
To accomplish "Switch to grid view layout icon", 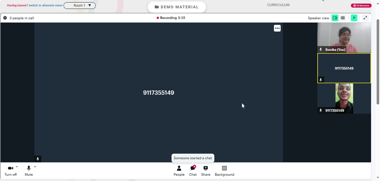I will coord(343,18).
